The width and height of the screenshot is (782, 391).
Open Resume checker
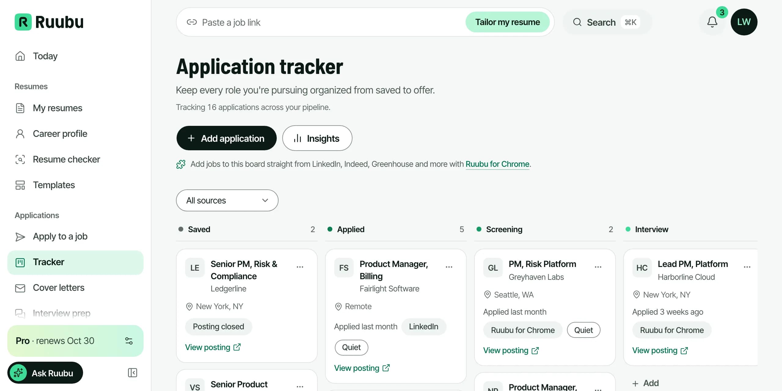click(75, 159)
